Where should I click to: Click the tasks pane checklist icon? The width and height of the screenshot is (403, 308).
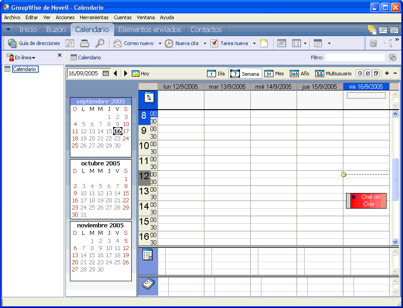coord(148,284)
